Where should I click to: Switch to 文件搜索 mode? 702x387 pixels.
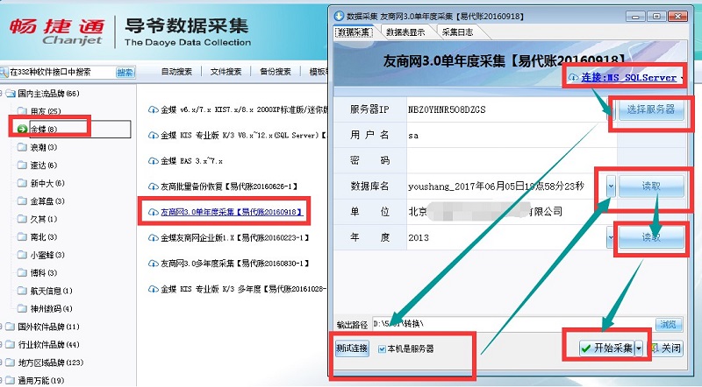[226, 72]
